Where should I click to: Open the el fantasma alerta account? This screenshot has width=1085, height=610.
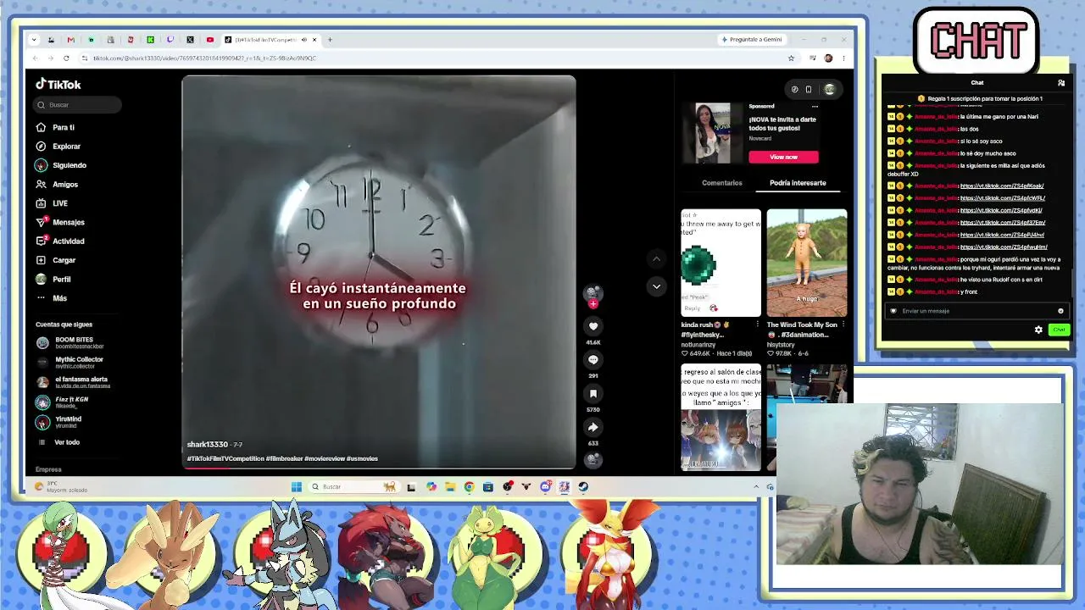click(72, 382)
